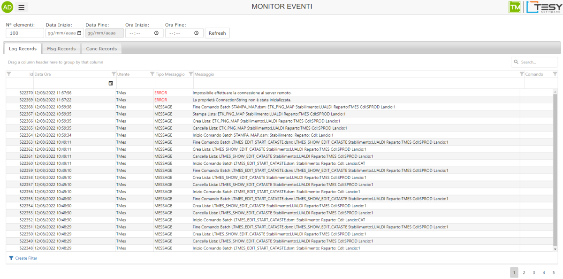Click the Refresh button
Image resolution: width=563 pixels, height=279 pixels.
click(217, 33)
